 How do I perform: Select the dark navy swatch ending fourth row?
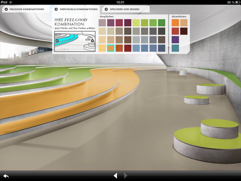(161, 48)
